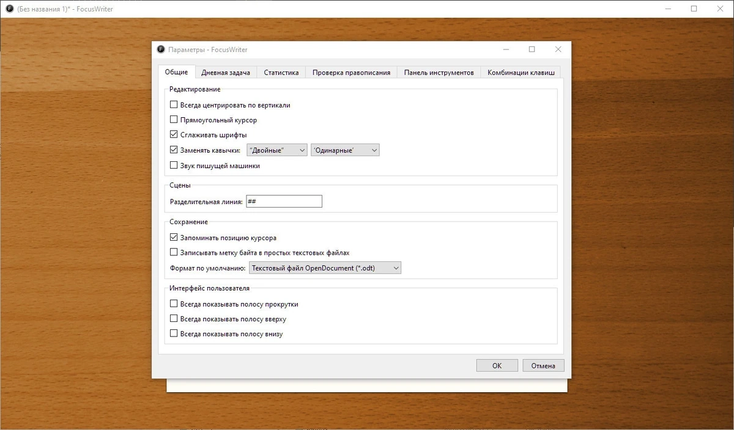Open the Проверка правописания tab

click(351, 73)
